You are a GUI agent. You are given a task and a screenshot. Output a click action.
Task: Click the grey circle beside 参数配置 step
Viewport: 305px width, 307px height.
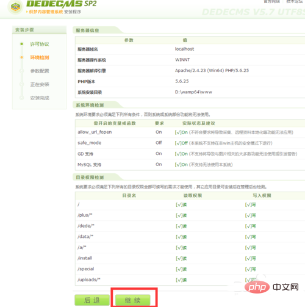[21, 71]
